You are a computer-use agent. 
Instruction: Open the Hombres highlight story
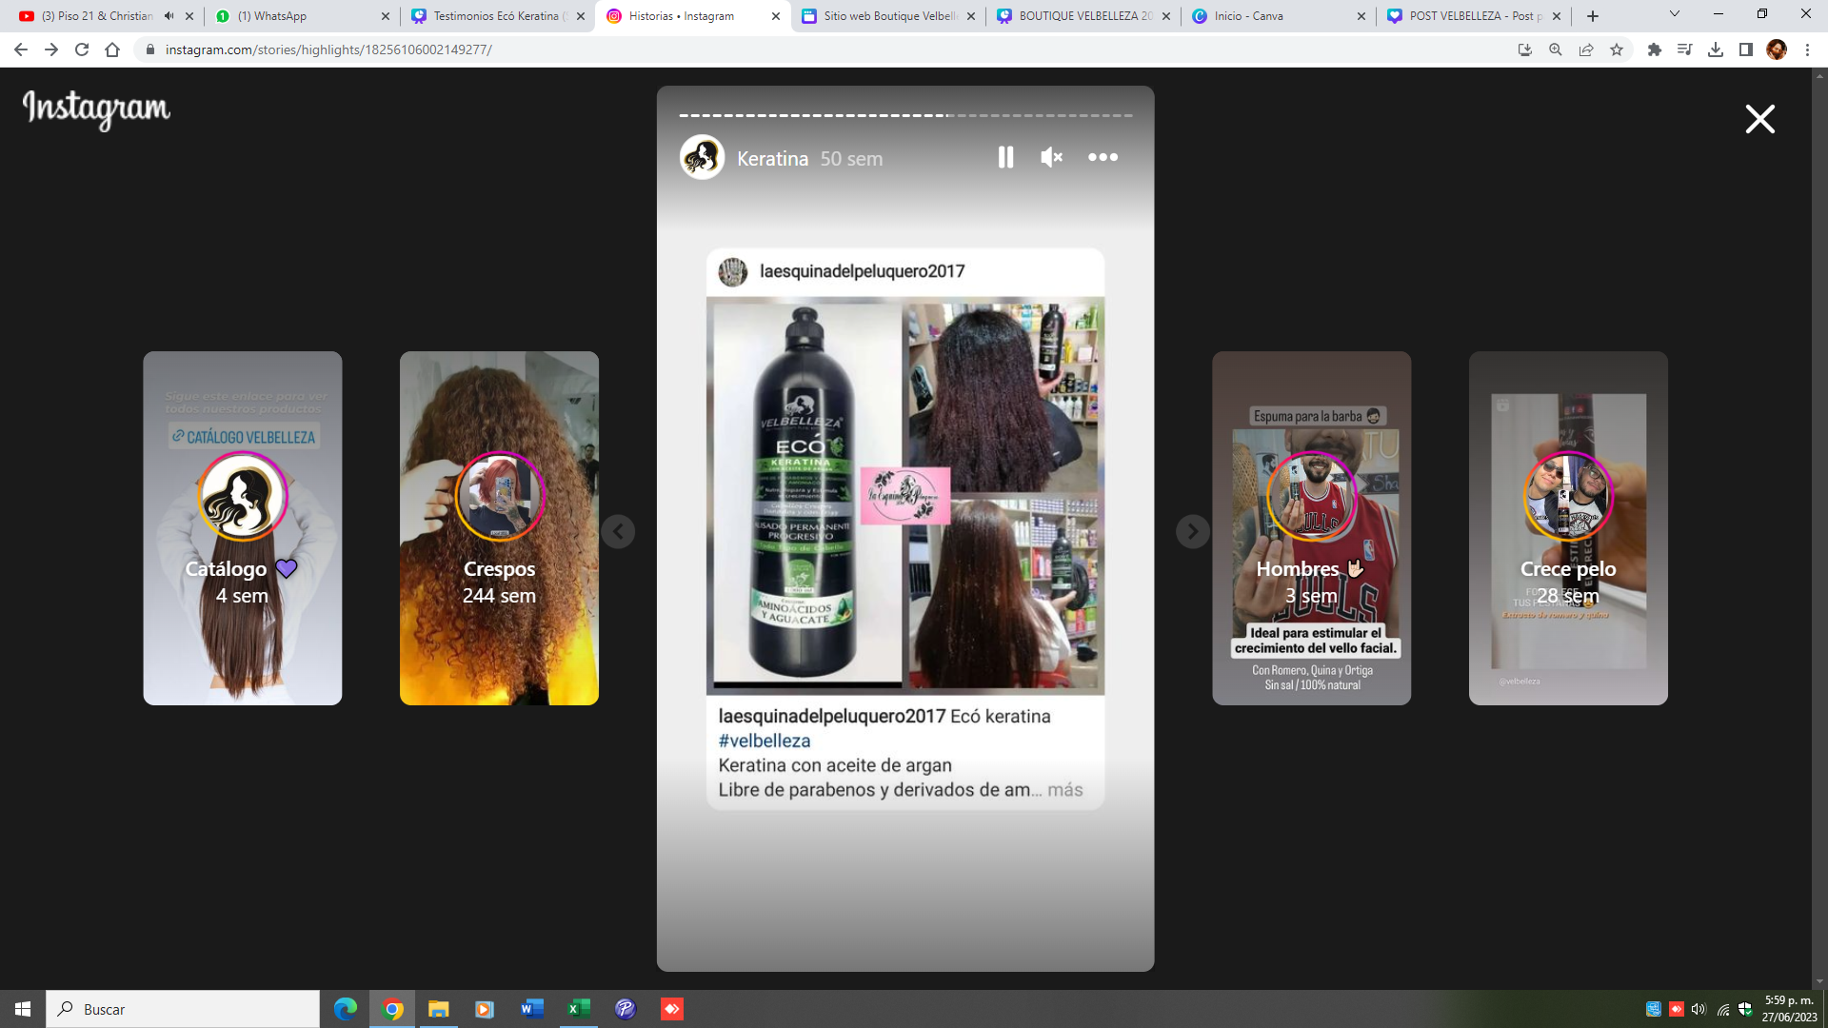coord(1311,528)
